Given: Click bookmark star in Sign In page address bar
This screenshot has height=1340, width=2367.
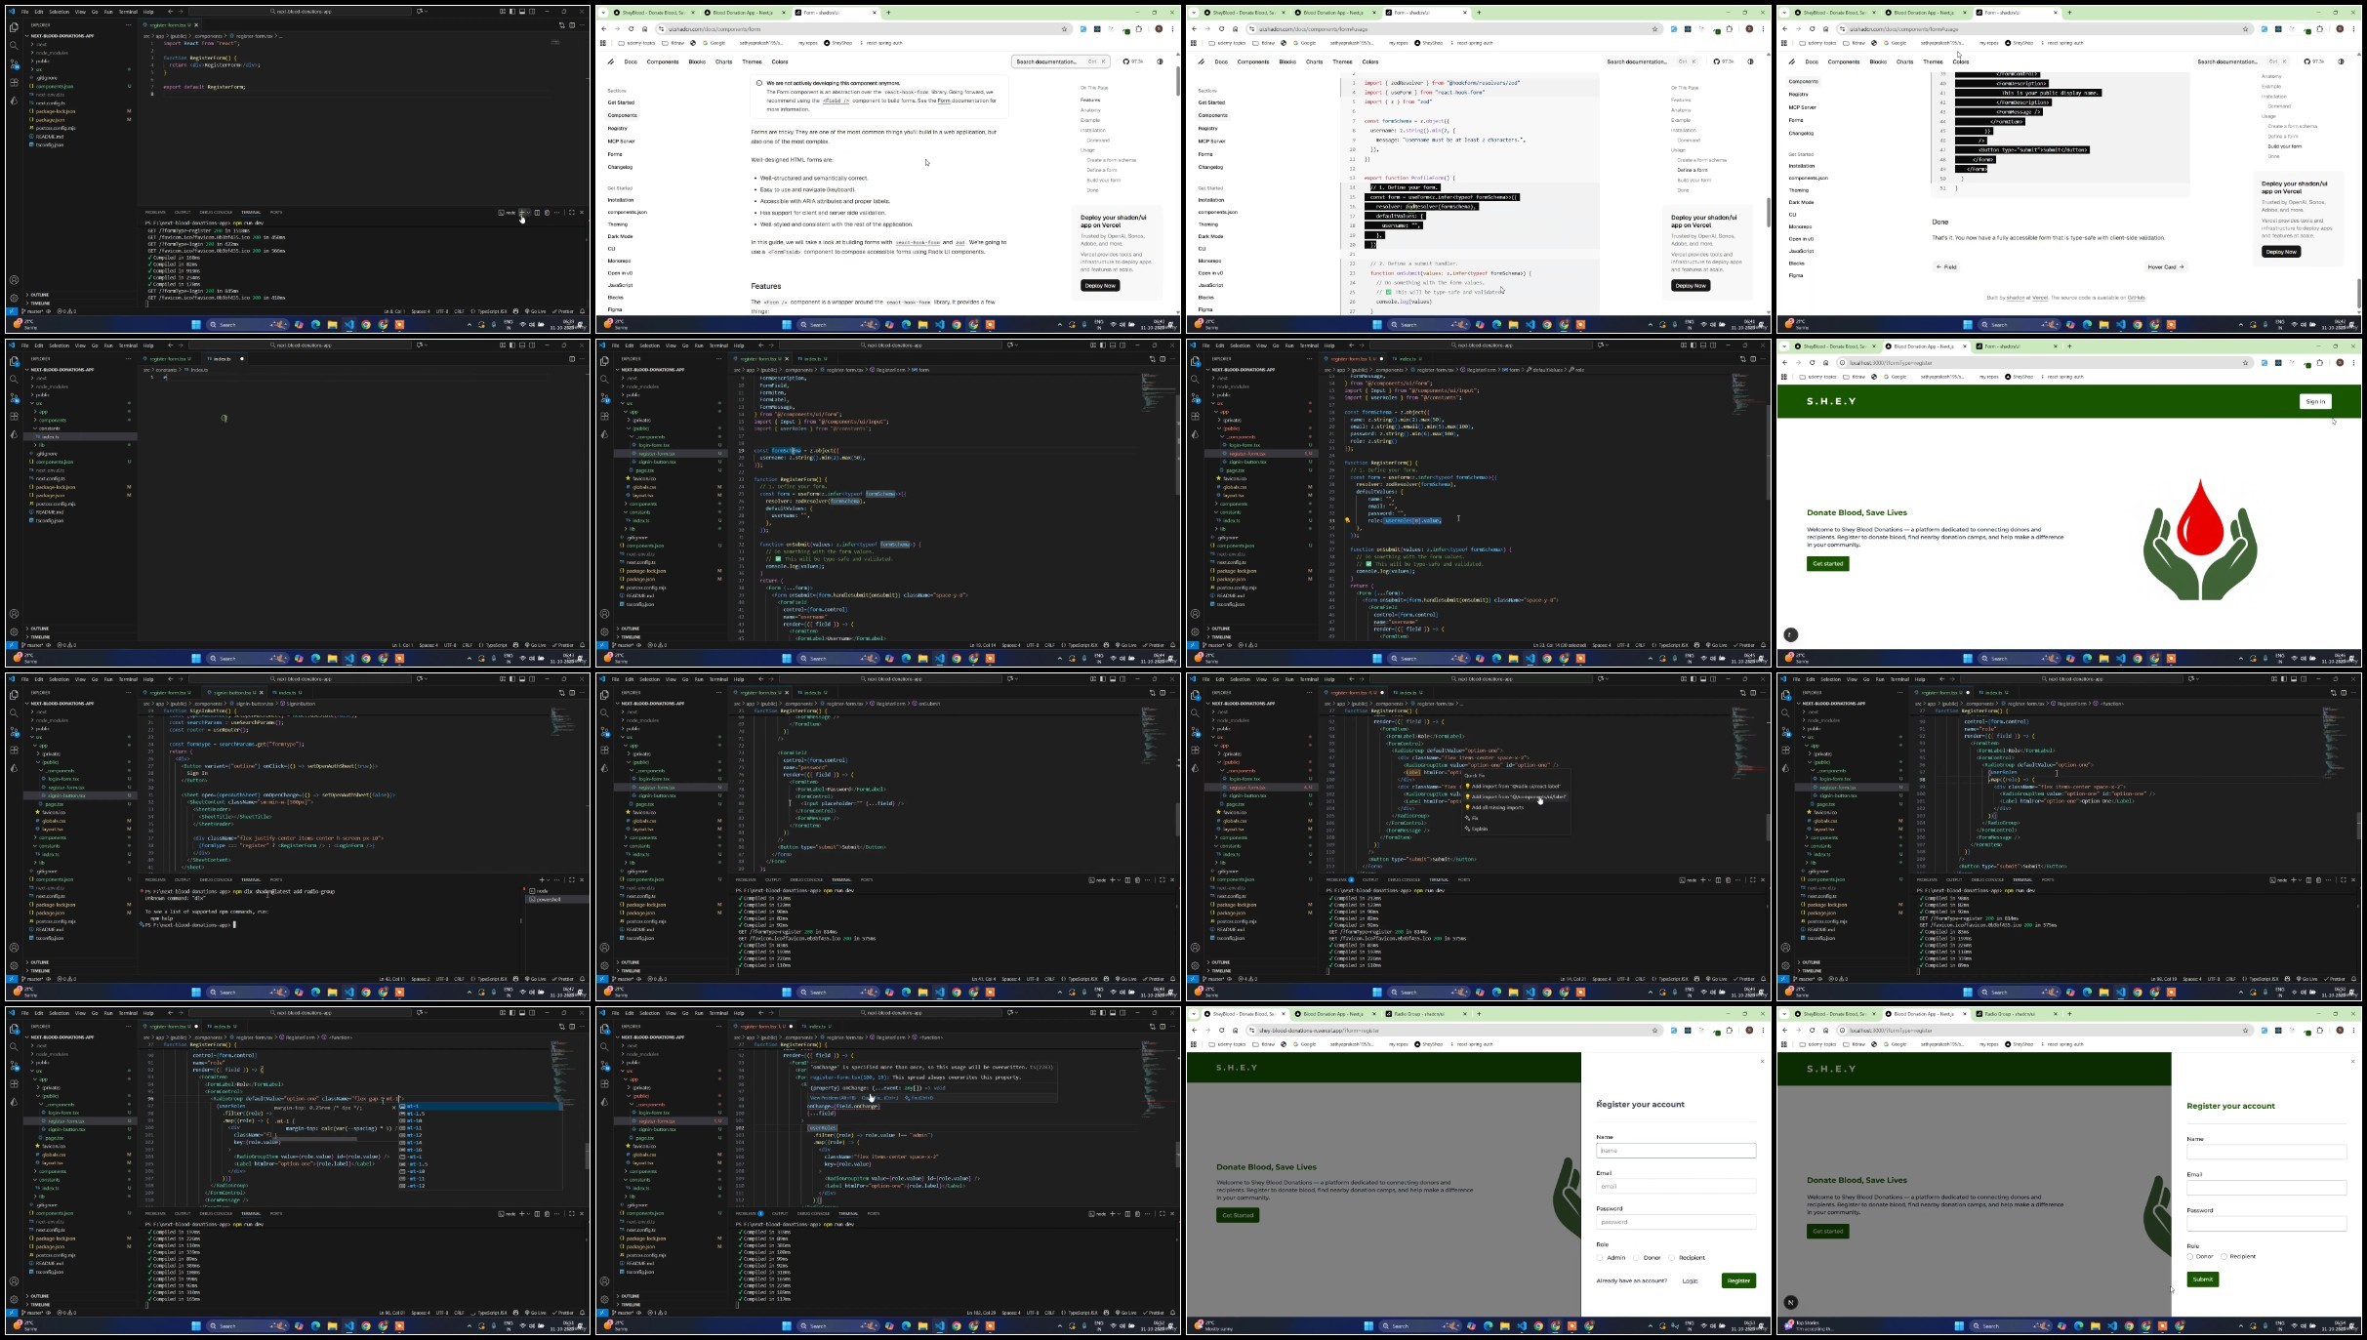Looking at the screenshot, I should click(2245, 362).
